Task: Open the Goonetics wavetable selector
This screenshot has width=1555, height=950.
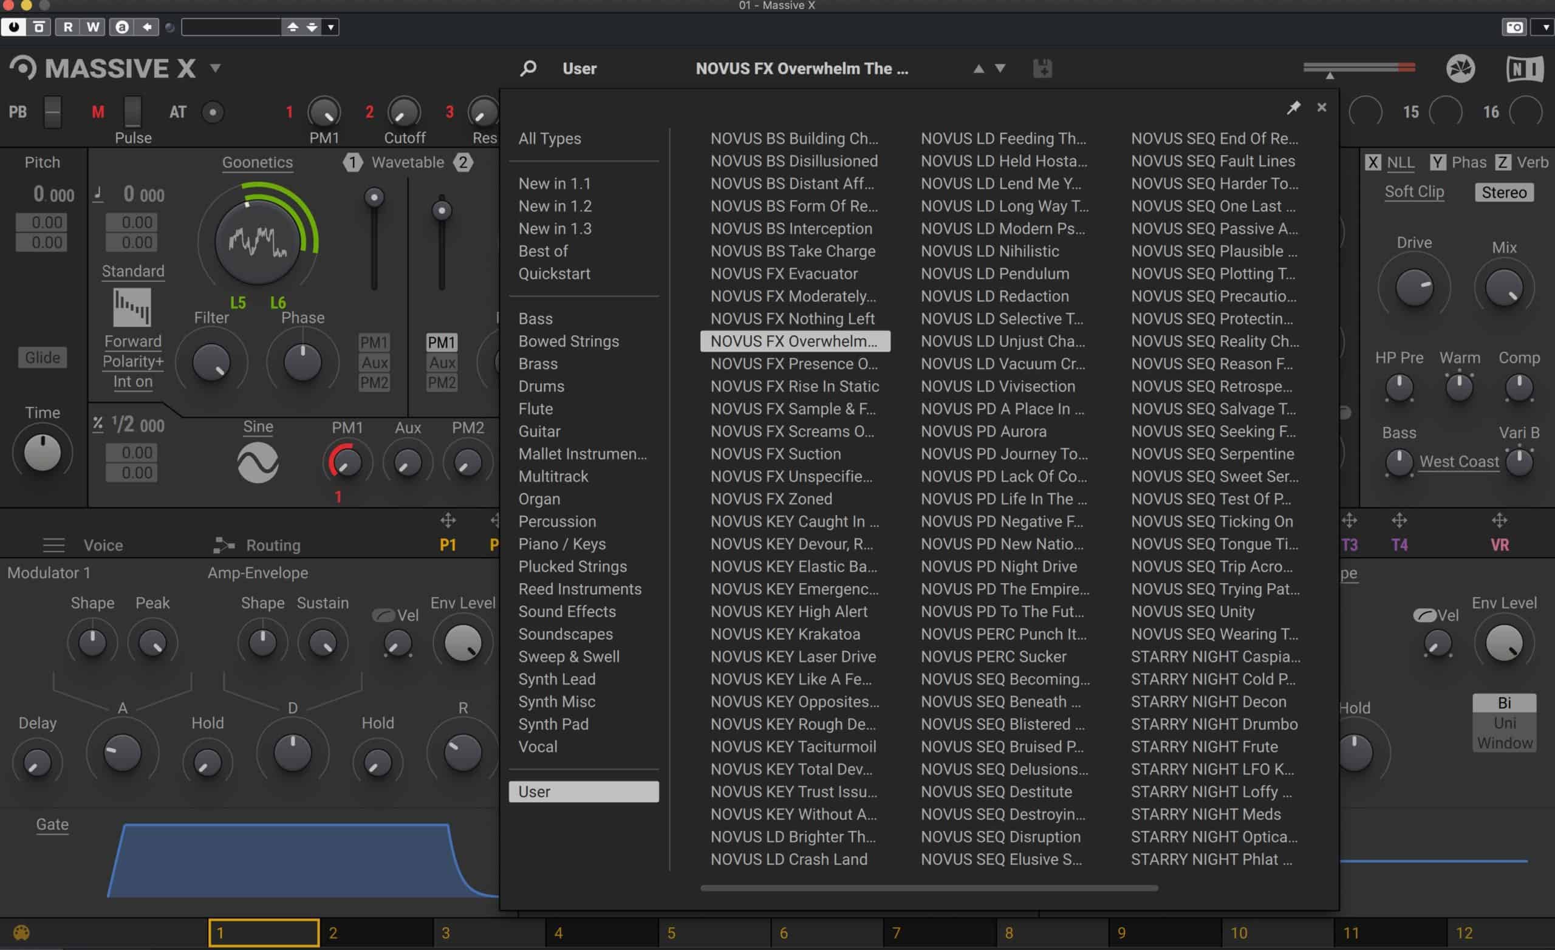Action: pyautogui.click(x=258, y=162)
